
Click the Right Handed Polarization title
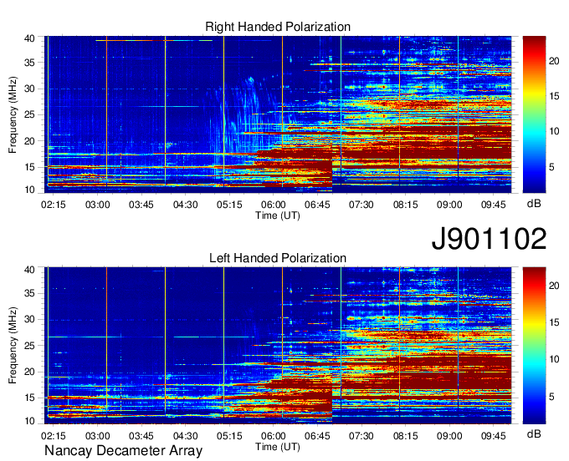click(x=278, y=27)
